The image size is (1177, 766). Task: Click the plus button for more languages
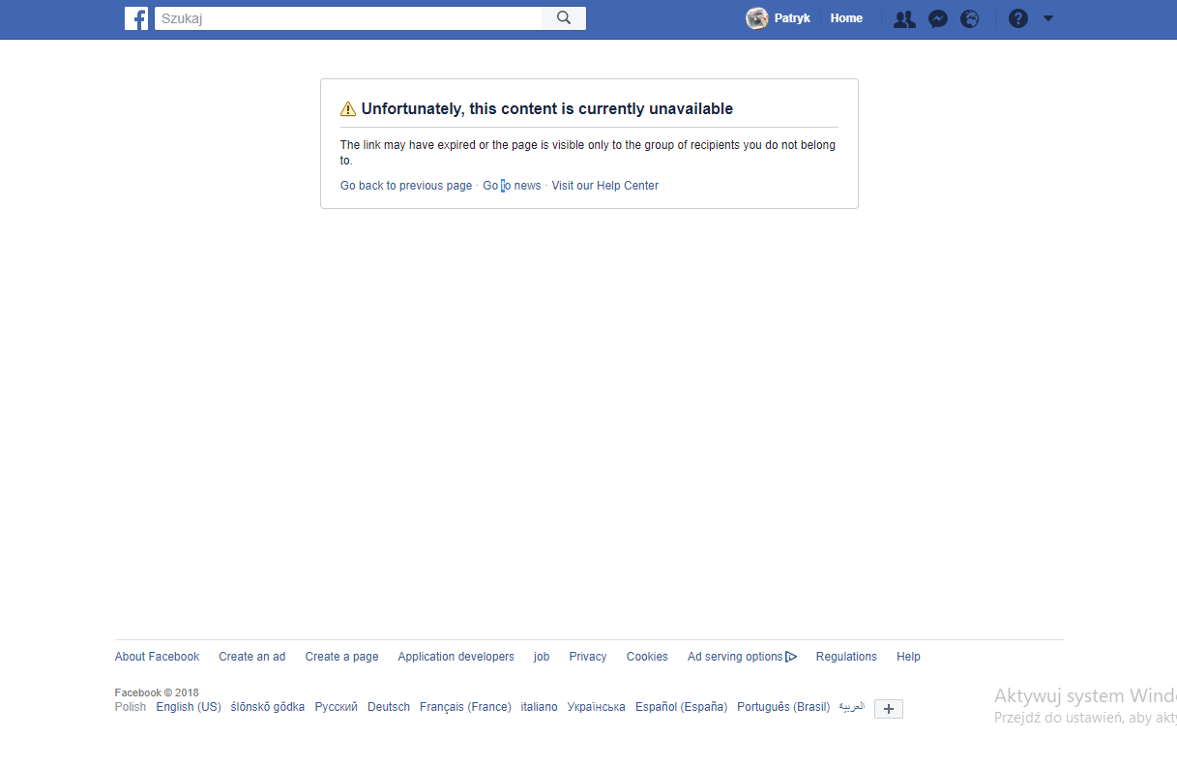pyautogui.click(x=889, y=709)
